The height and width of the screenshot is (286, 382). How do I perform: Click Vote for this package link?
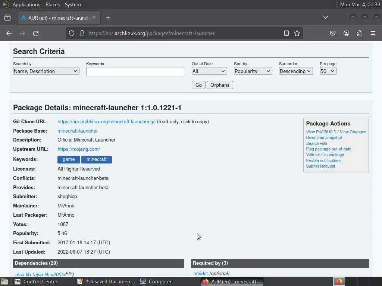(325, 155)
